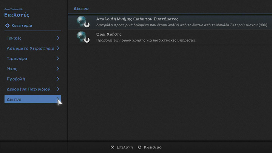
Task: Click the Gran Turismo 6 logo text
Action: coord(14,9)
